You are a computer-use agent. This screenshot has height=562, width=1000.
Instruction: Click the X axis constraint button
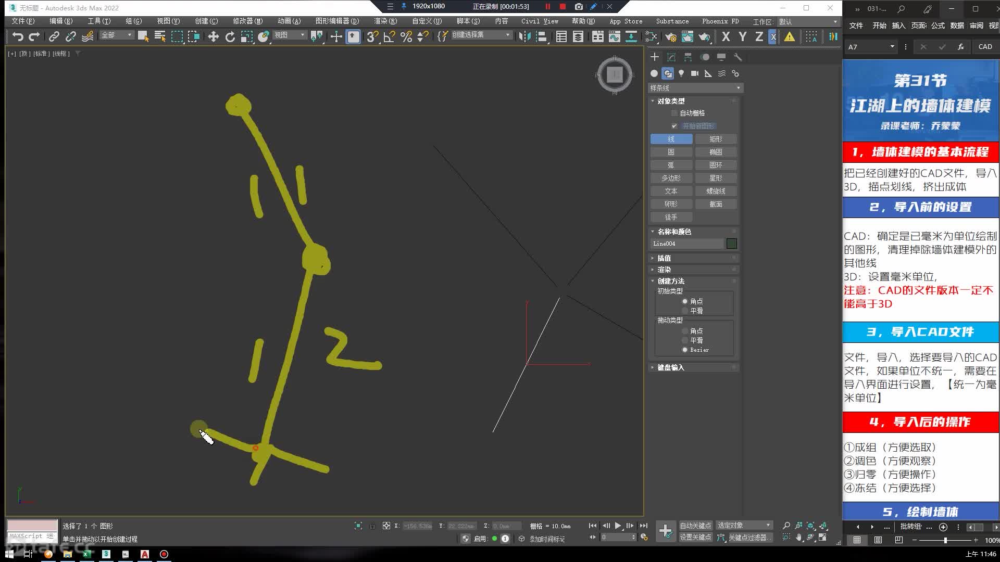pos(726,36)
